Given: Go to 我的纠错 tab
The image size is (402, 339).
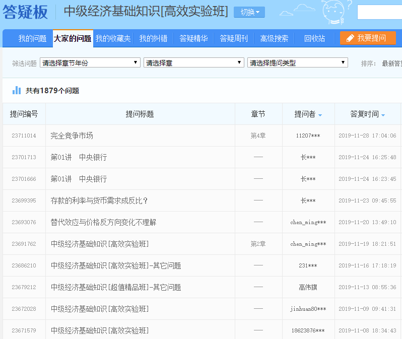Looking at the screenshot, I should pos(153,38).
